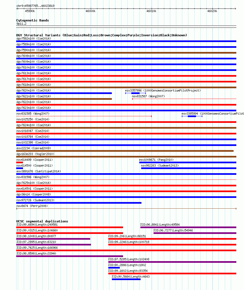Click the blue esv3357996 feature glyph

point(136,93)
